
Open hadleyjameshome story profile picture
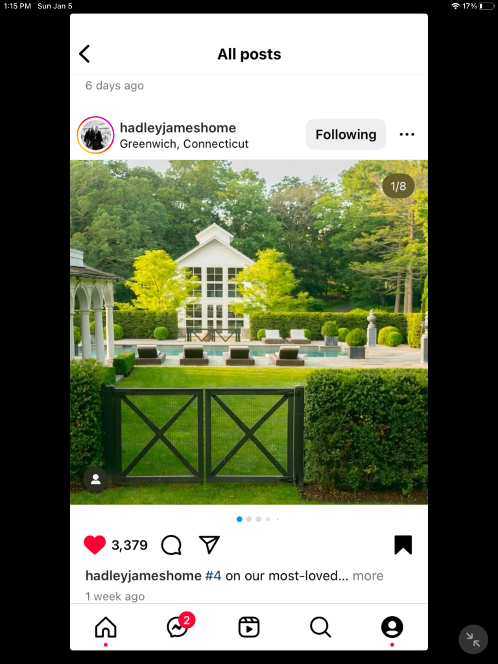tap(95, 135)
